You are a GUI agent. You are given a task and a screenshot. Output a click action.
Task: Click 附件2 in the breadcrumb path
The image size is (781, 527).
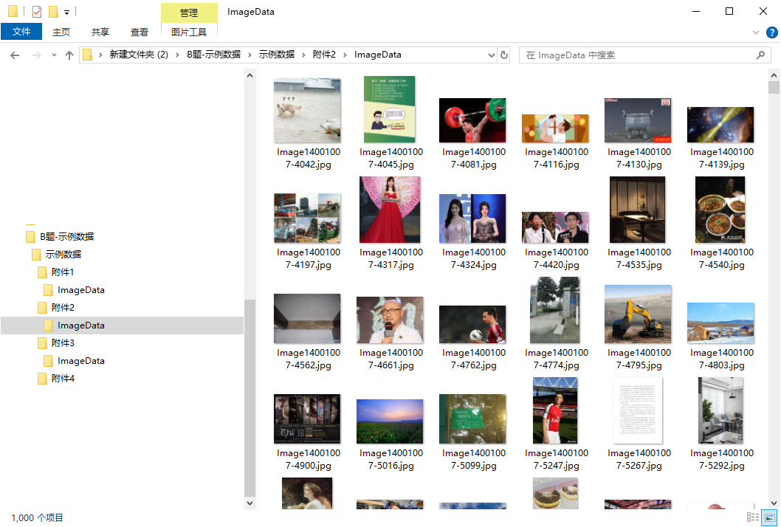coord(324,55)
